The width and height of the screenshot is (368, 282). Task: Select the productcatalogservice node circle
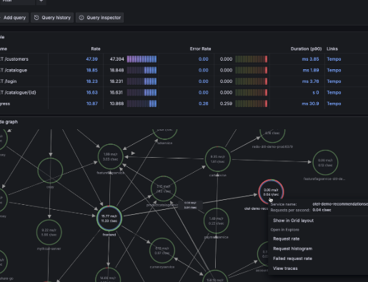tap(164, 188)
